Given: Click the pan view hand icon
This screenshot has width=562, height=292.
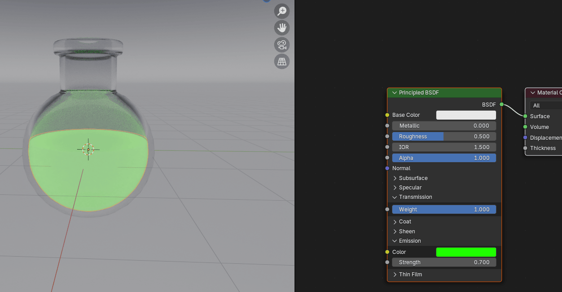Looking at the screenshot, I should tap(282, 28).
